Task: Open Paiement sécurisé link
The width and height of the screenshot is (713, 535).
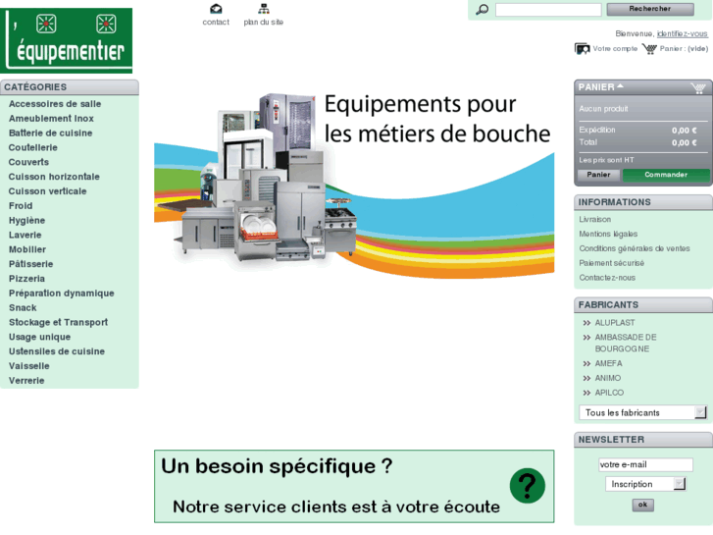Action: pyautogui.click(x=612, y=263)
